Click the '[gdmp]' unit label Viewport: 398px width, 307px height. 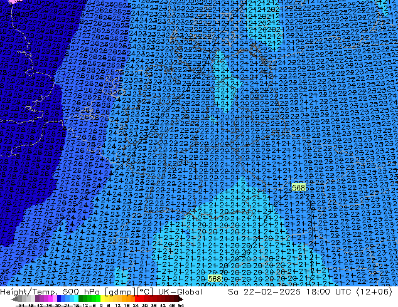(119, 292)
